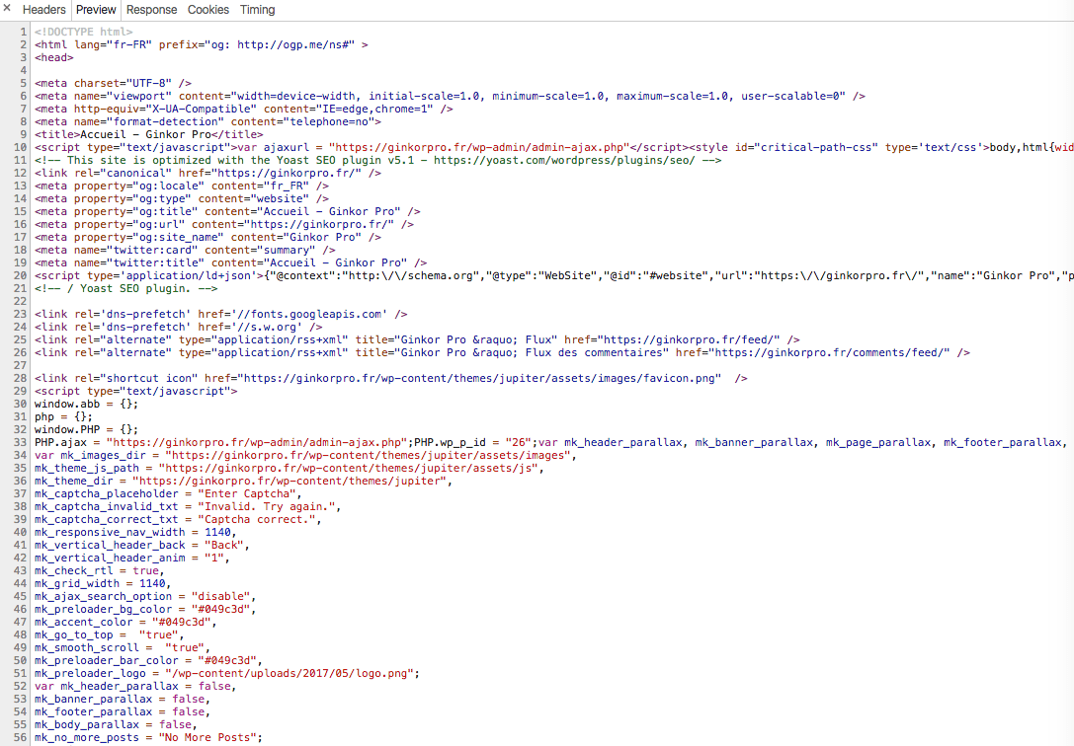This screenshot has width=1074, height=746.
Task: Click the 'Back' string on line 41
Action: coord(224,545)
